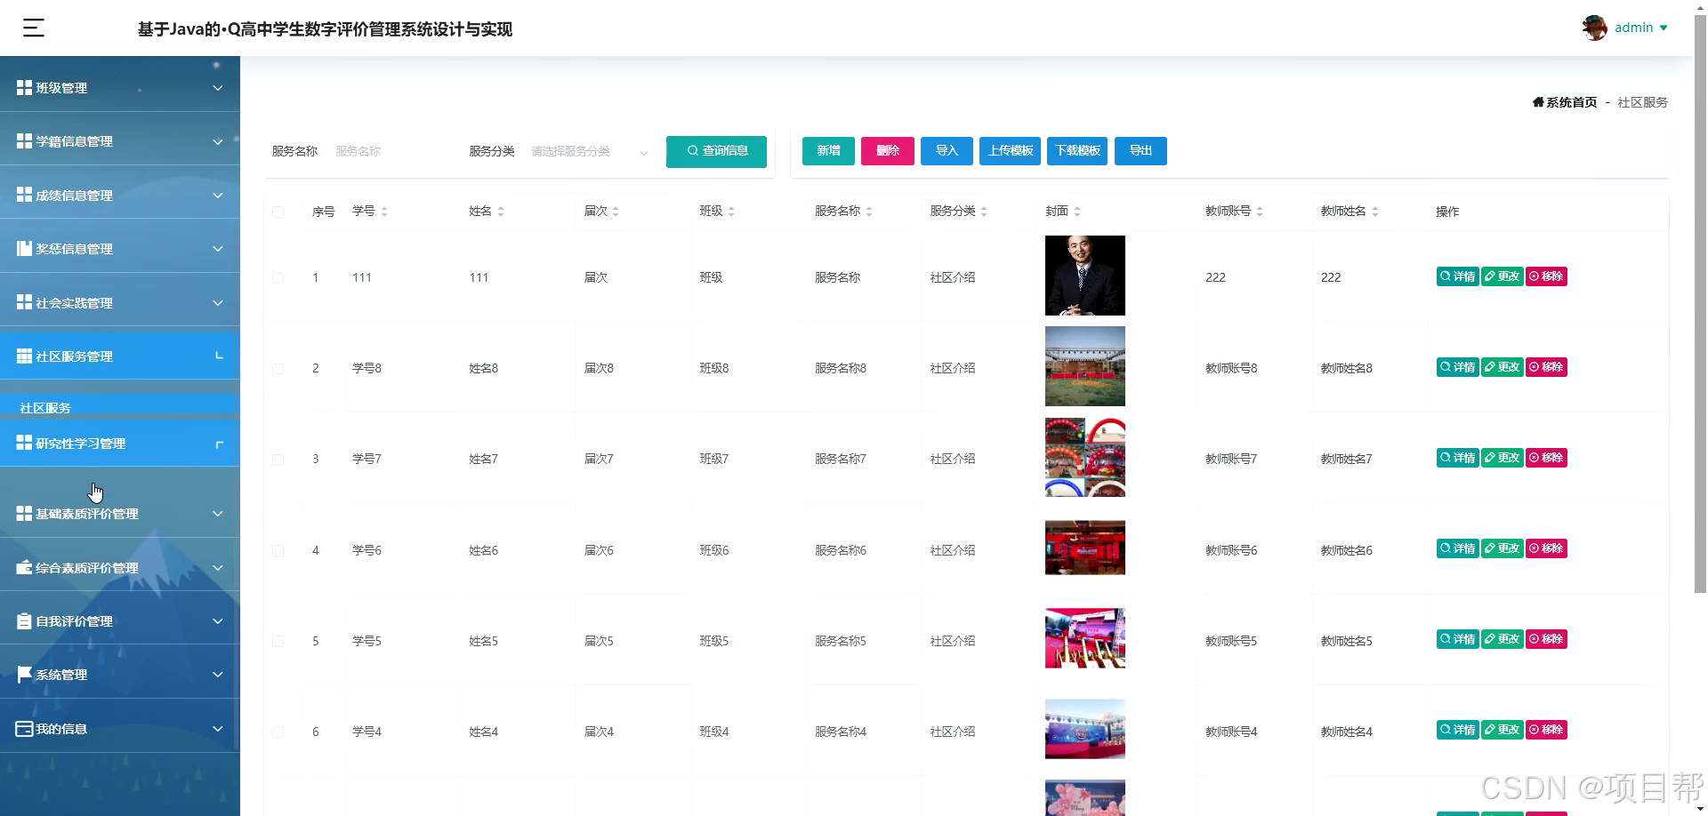The width and height of the screenshot is (1708, 816).
Task: Click the admin avatar picture
Action: [x=1594, y=28]
